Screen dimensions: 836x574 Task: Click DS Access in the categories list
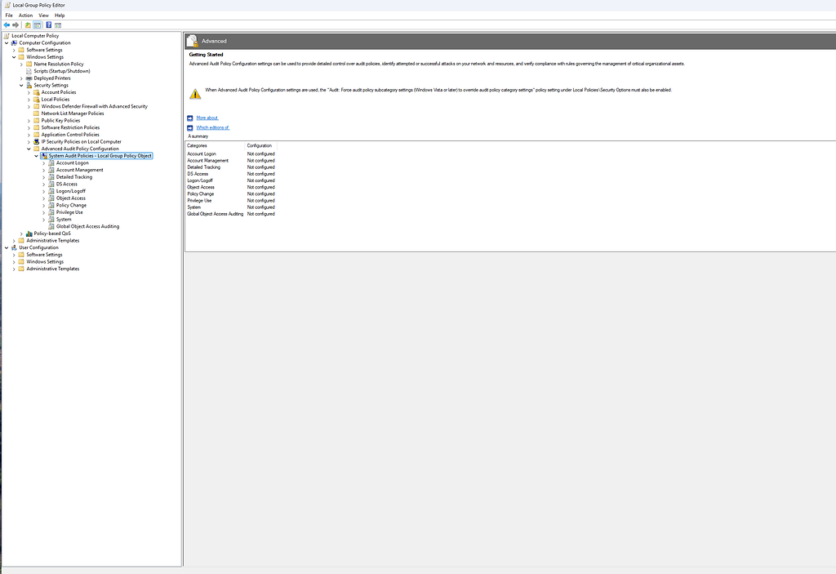pos(198,174)
